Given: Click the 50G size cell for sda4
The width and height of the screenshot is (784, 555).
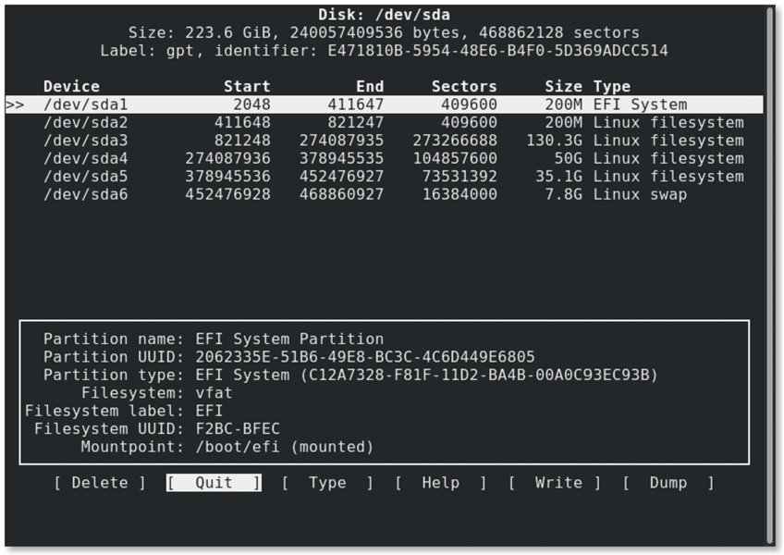Looking at the screenshot, I should tap(569, 158).
